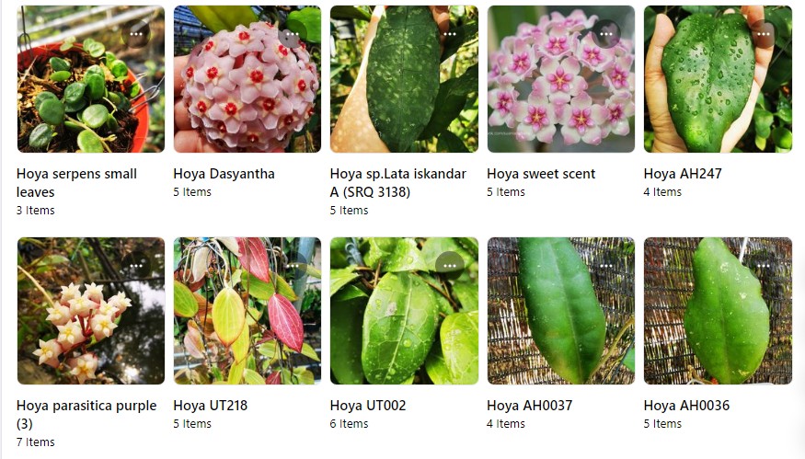Screen dimensions: 805x459
Task: Open more options for Hoya sp.Lata iskandar album
Action: (x=450, y=34)
